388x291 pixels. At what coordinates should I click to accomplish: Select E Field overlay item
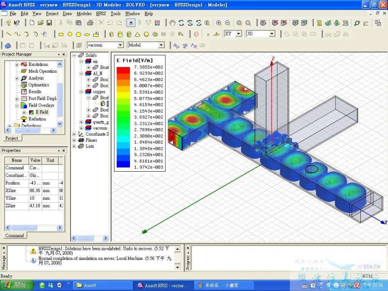42,112
